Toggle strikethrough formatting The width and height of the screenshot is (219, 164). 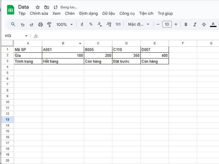[204, 24]
